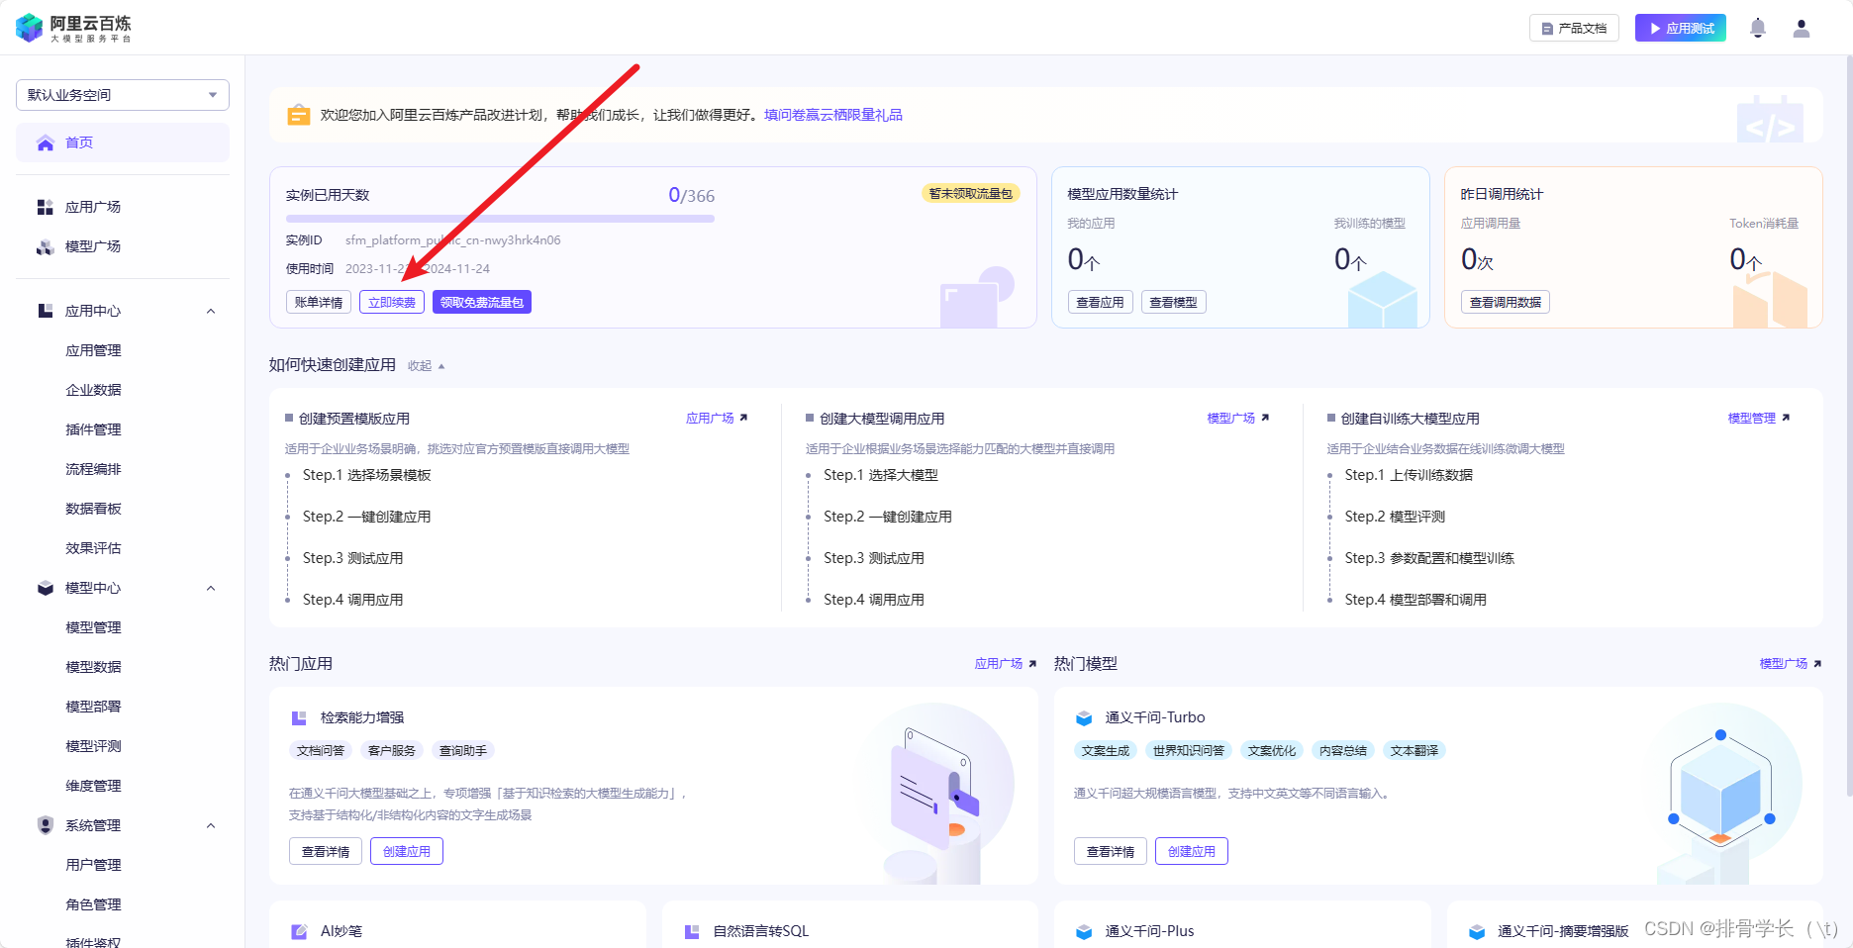Click 查看详情 for 检索能力增强
The width and height of the screenshot is (1853, 948).
point(326,851)
